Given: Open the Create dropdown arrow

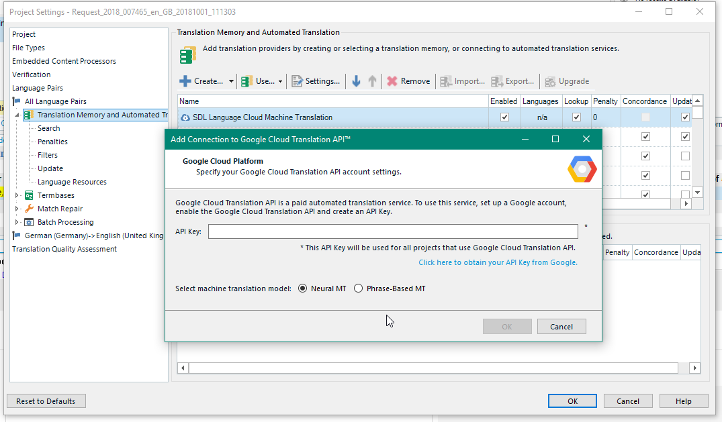Looking at the screenshot, I should pyautogui.click(x=231, y=81).
